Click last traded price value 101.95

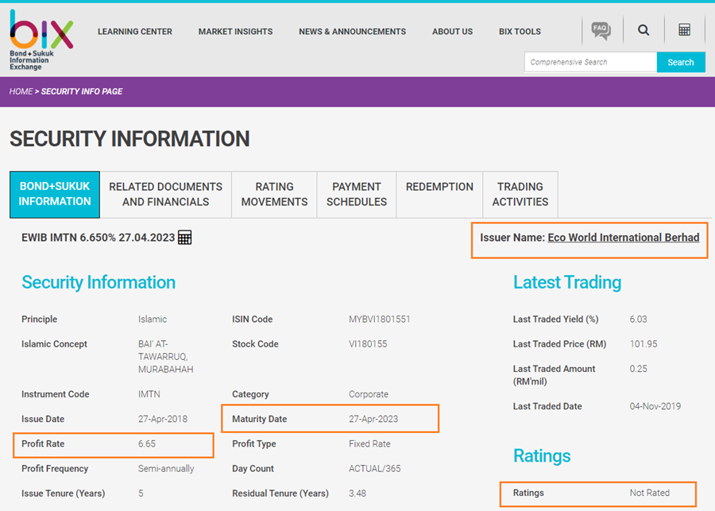(643, 344)
